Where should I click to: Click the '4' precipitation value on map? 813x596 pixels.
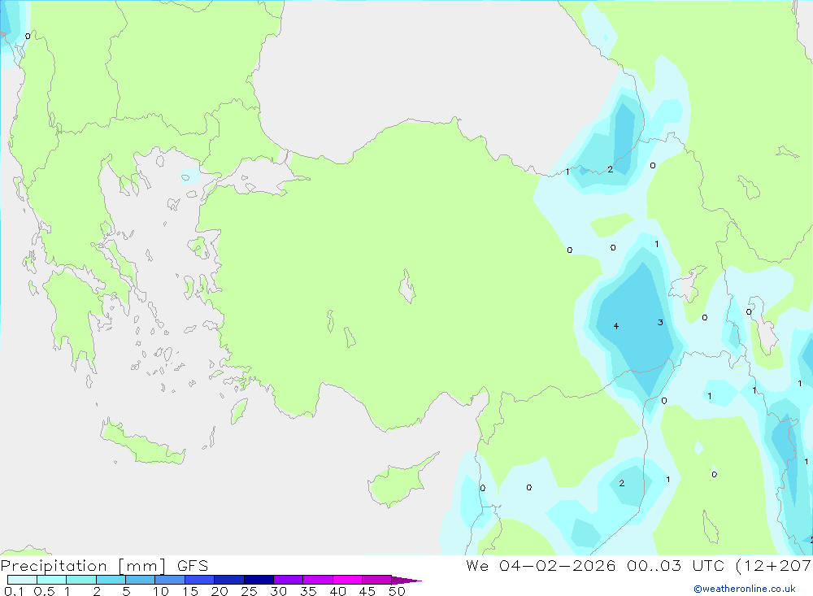point(616,326)
